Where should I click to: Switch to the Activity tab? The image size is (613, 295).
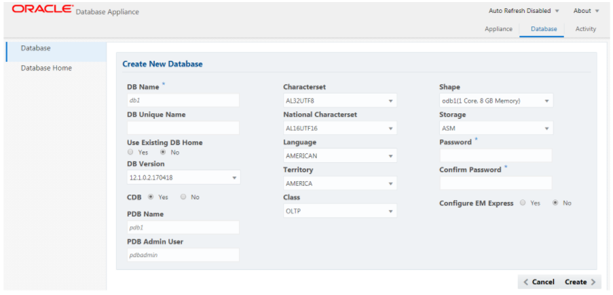[x=586, y=29]
